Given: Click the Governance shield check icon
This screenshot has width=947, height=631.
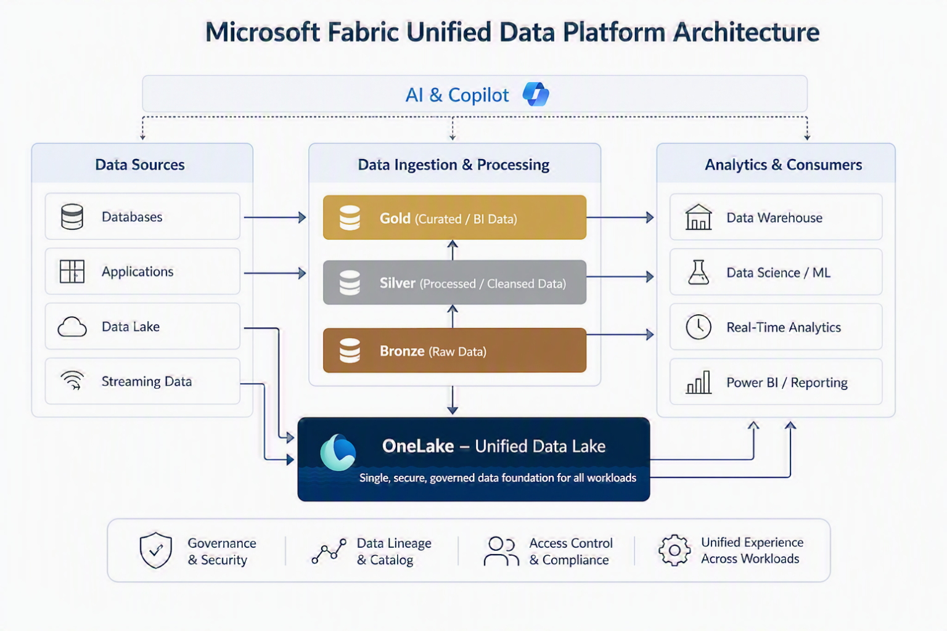Looking at the screenshot, I should [x=156, y=550].
